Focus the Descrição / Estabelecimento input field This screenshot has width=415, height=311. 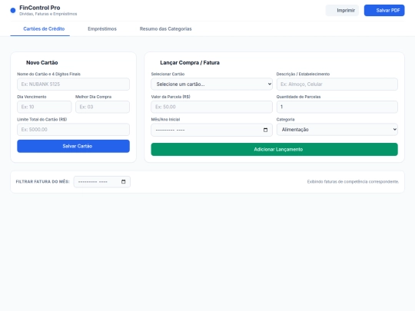[337, 84]
